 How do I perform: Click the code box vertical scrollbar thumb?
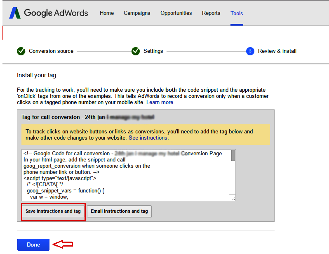pos(233,155)
